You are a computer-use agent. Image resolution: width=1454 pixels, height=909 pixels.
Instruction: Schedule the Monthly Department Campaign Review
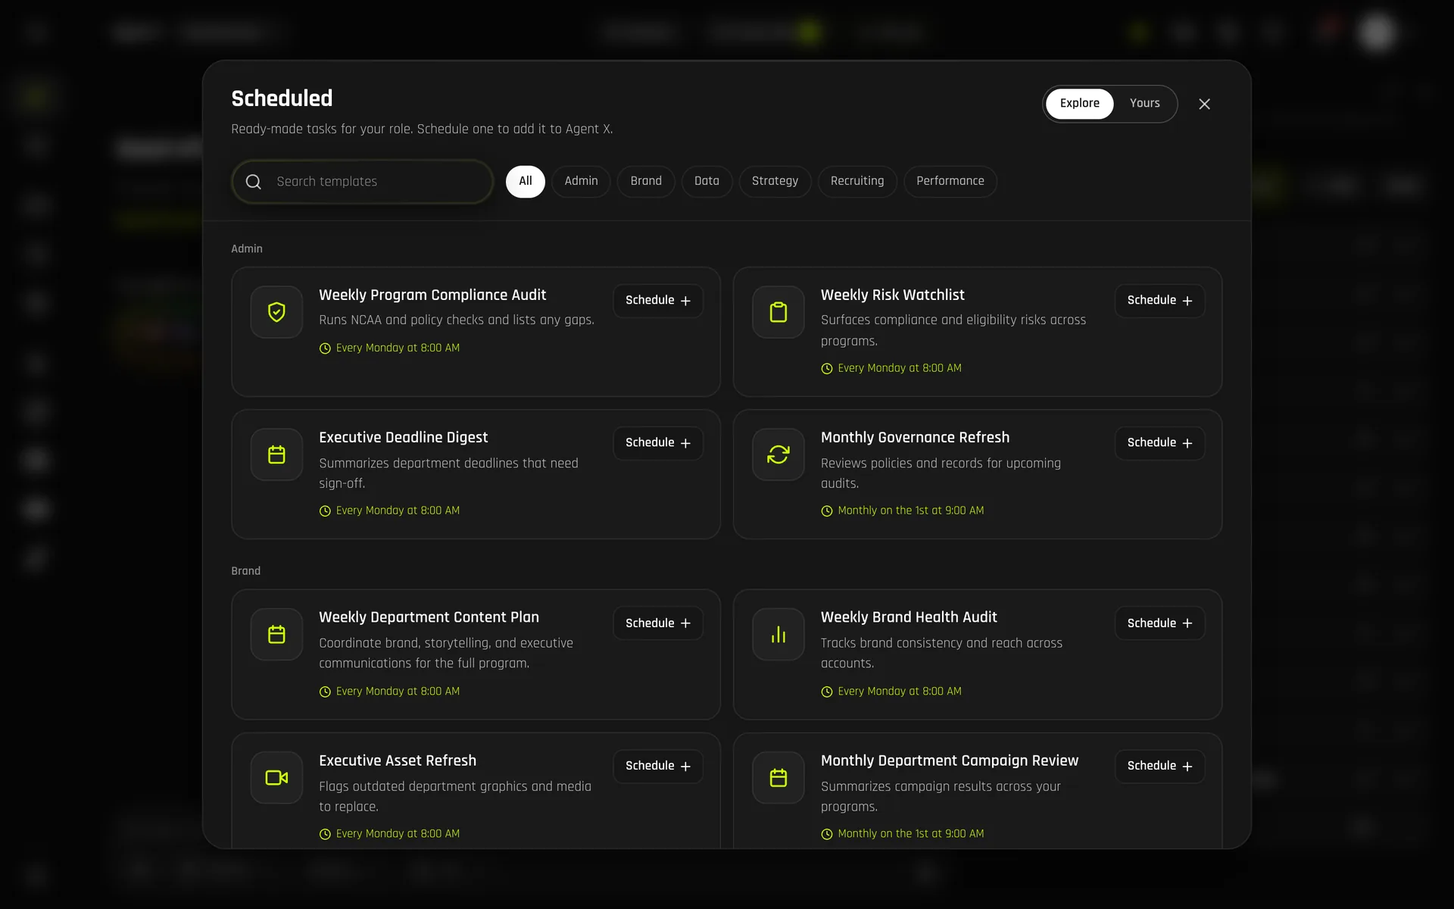coord(1159,766)
